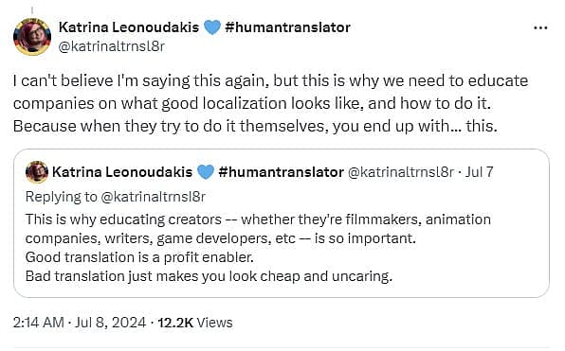Viewport: 565px width, 351px height.
Task: Click the 'Good translation is a profit enabler' line
Action: tap(139, 257)
